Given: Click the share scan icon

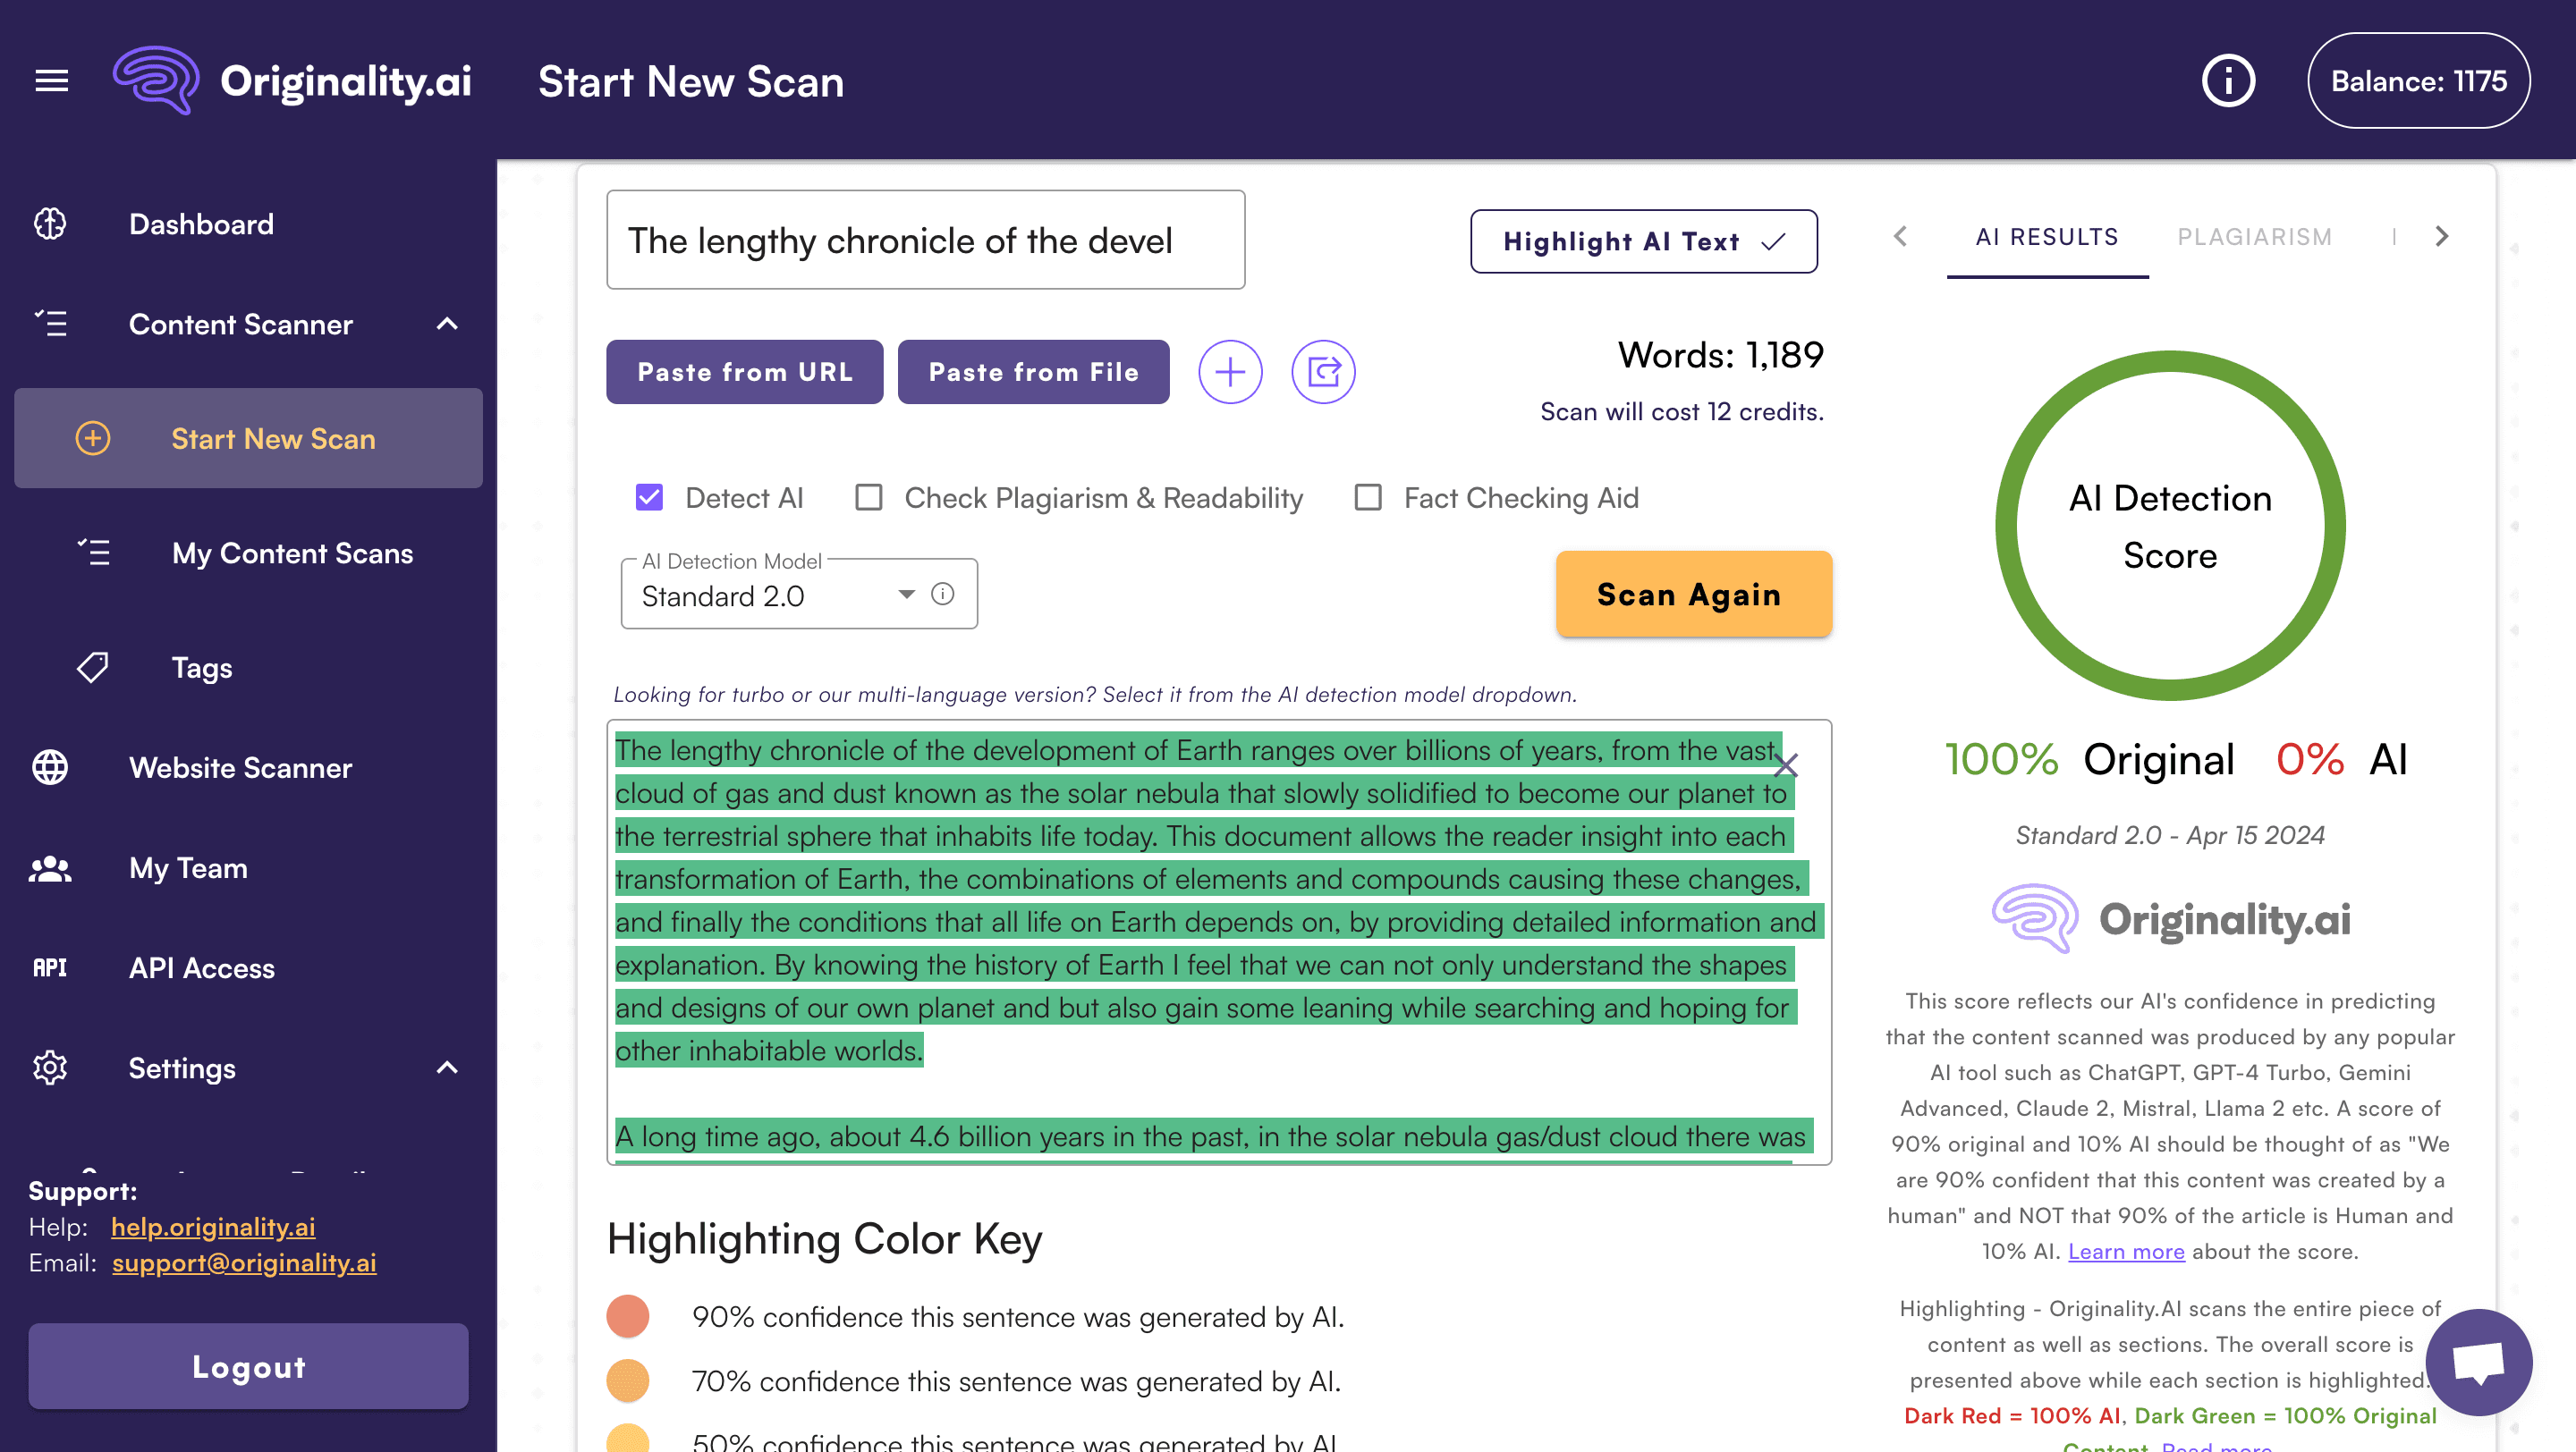Looking at the screenshot, I should point(1322,372).
